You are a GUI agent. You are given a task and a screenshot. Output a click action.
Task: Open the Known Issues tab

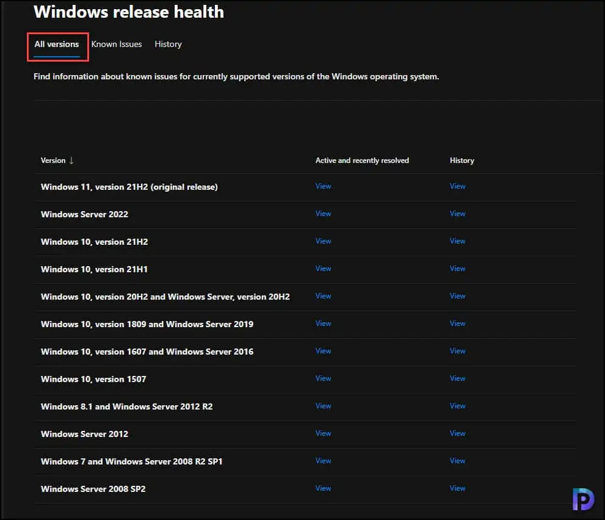tap(117, 45)
